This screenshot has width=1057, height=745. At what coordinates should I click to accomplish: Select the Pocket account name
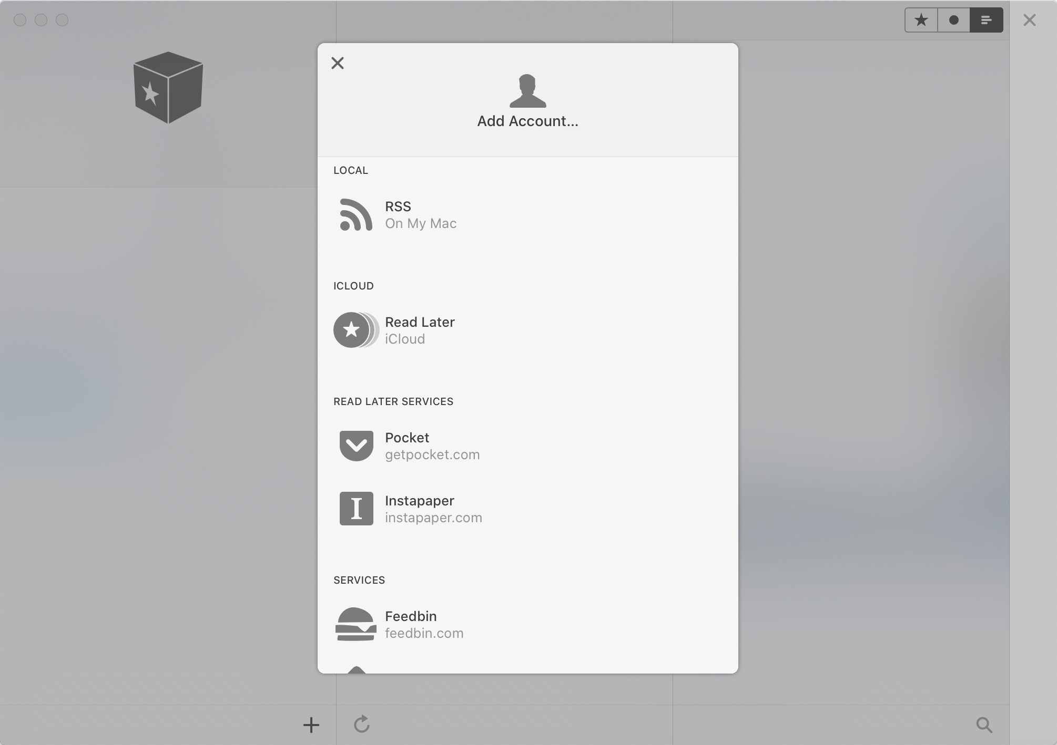coord(407,438)
